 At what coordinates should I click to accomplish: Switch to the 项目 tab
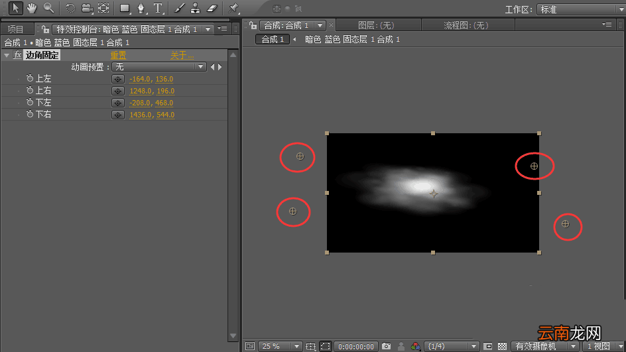[x=15, y=29]
